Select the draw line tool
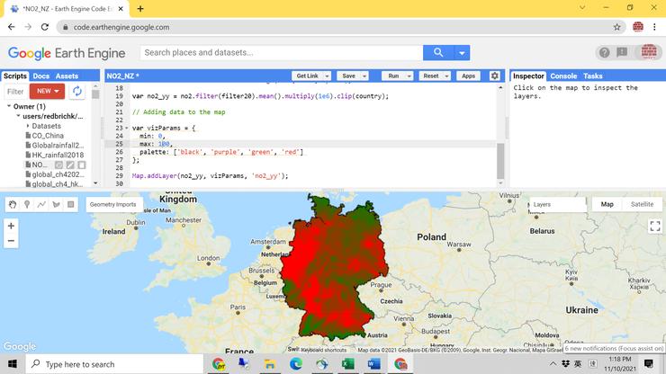 41,205
